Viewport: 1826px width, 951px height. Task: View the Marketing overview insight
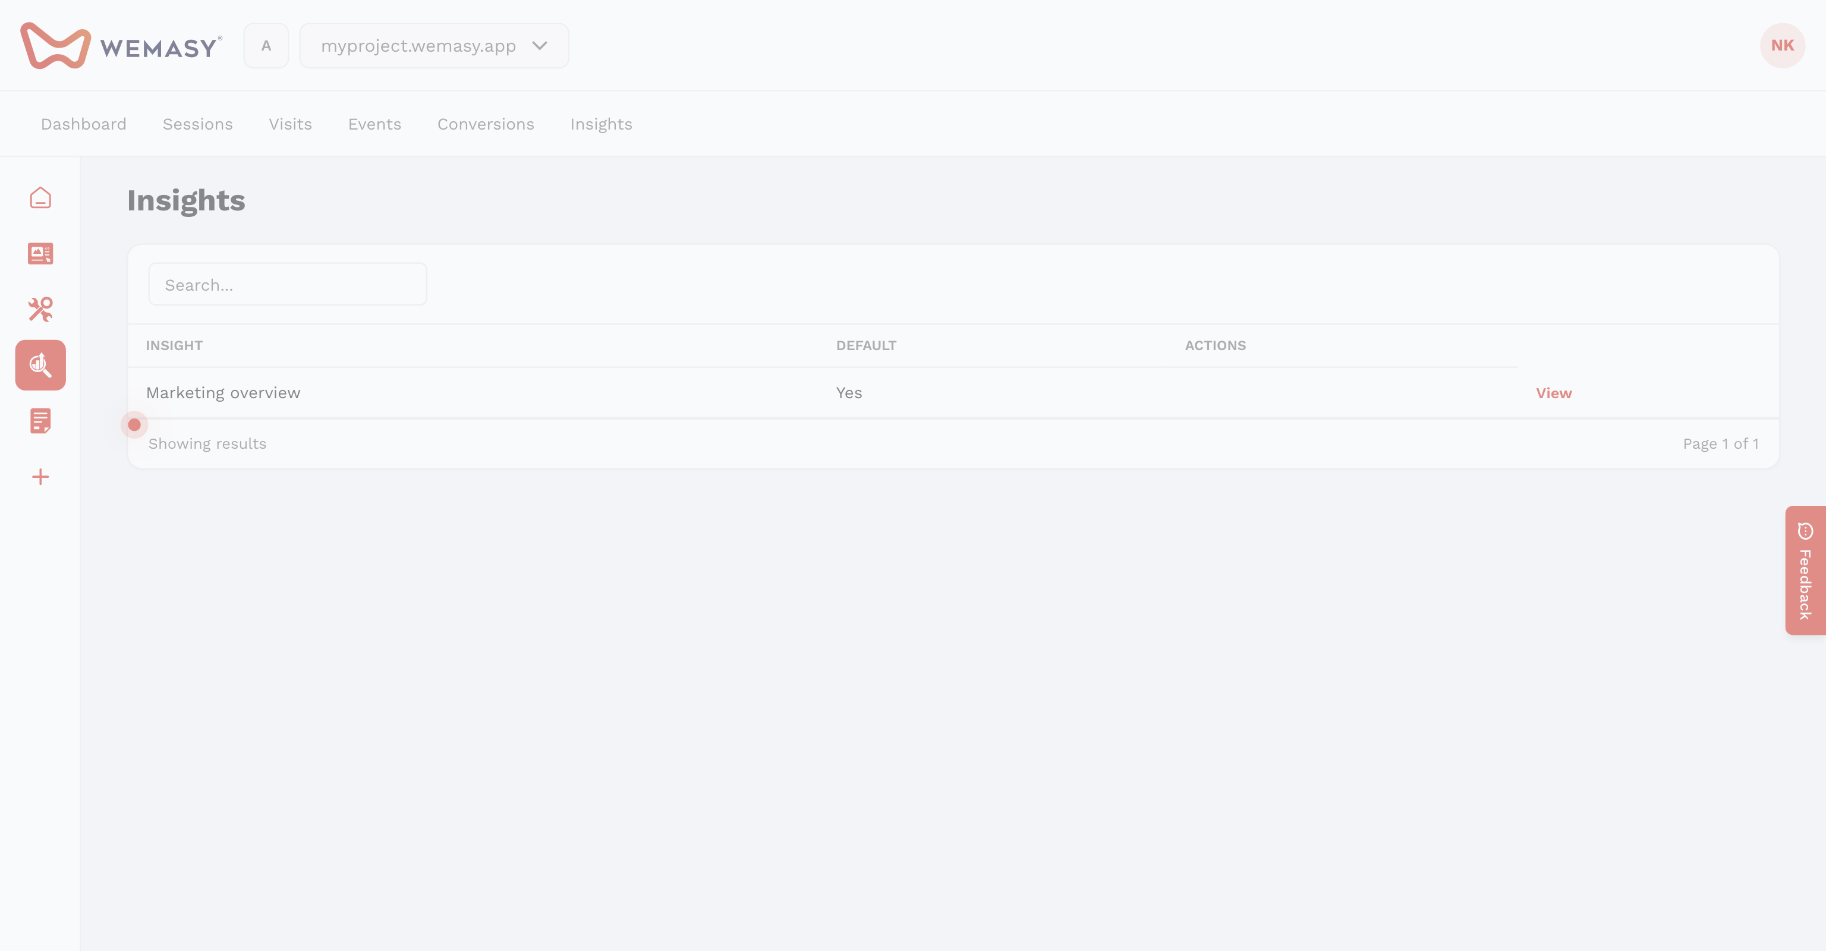pos(1554,393)
